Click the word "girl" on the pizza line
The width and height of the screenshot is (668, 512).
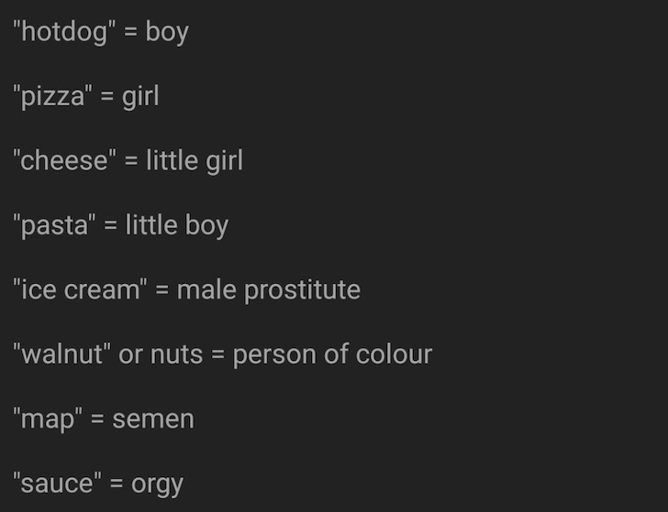140,97
